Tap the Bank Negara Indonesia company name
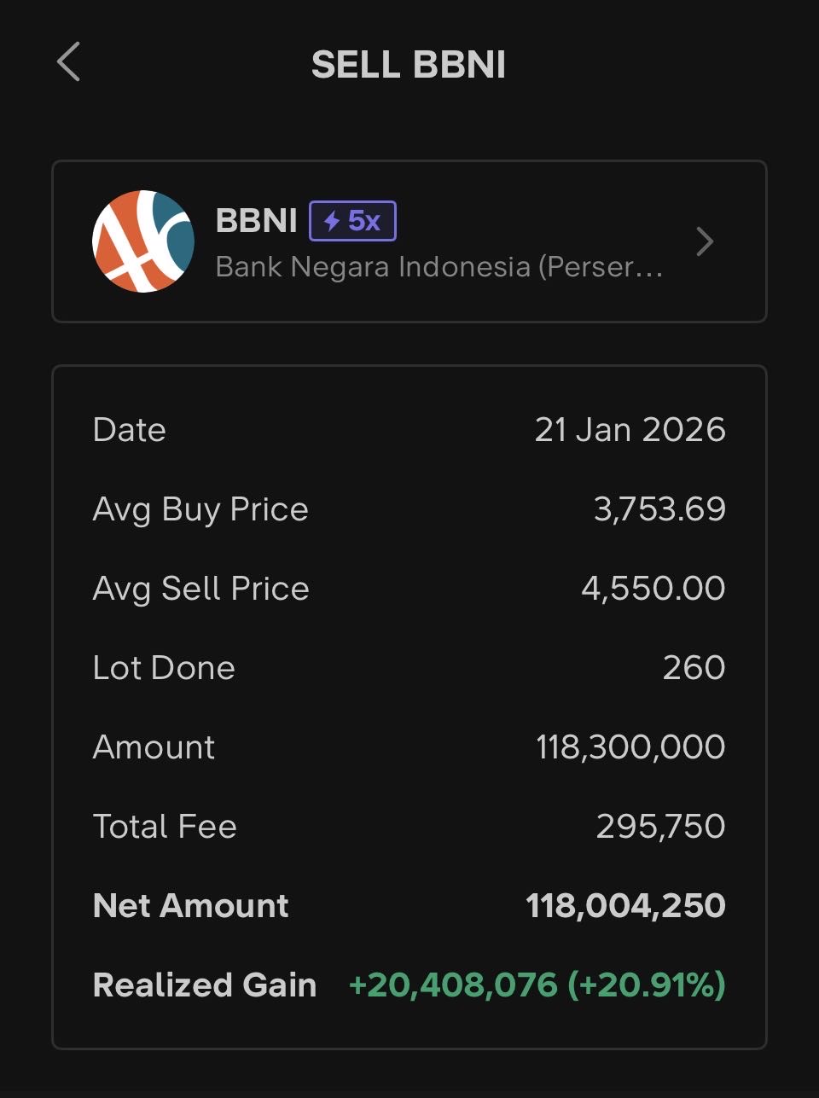This screenshot has width=819, height=1098. point(439,267)
